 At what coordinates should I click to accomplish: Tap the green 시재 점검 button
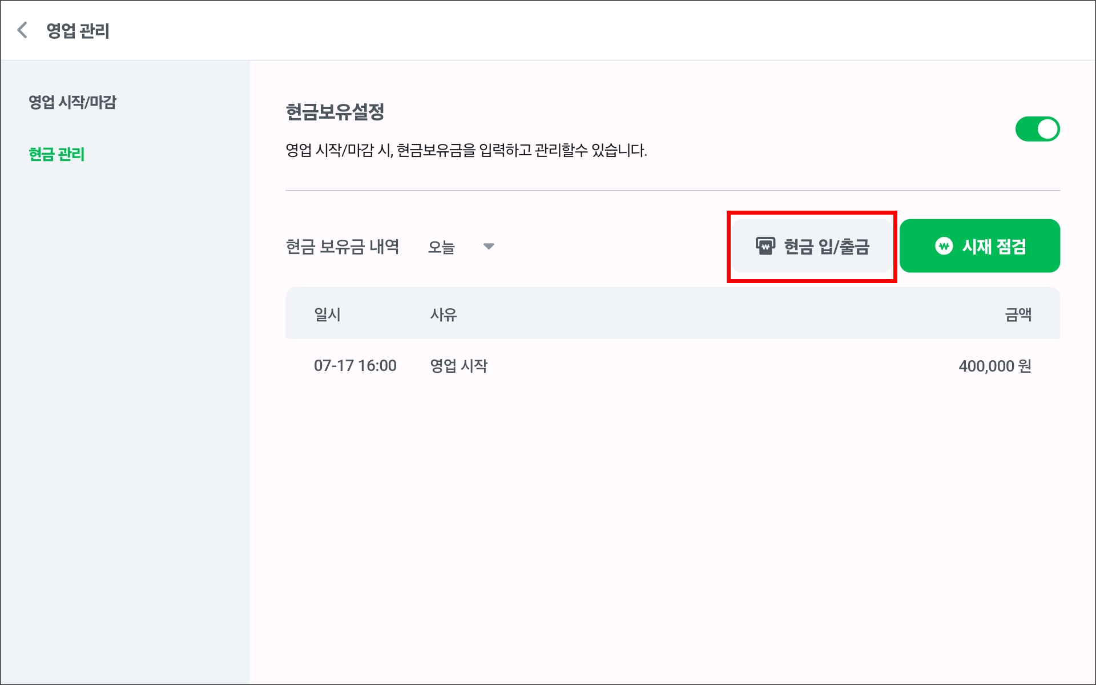tap(980, 246)
